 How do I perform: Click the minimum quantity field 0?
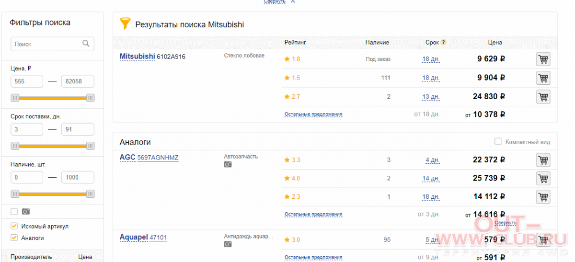[27, 177]
